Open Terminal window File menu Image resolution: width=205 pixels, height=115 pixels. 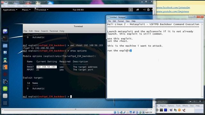25,31
